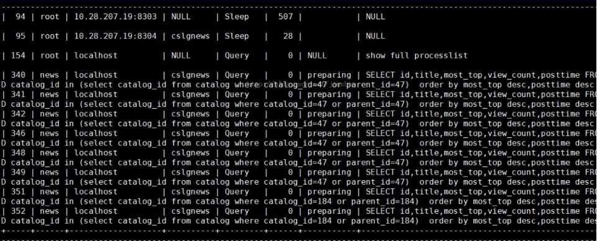Click process ID 94 in the first row
The height and width of the screenshot is (241, 597).
[21, 17]
